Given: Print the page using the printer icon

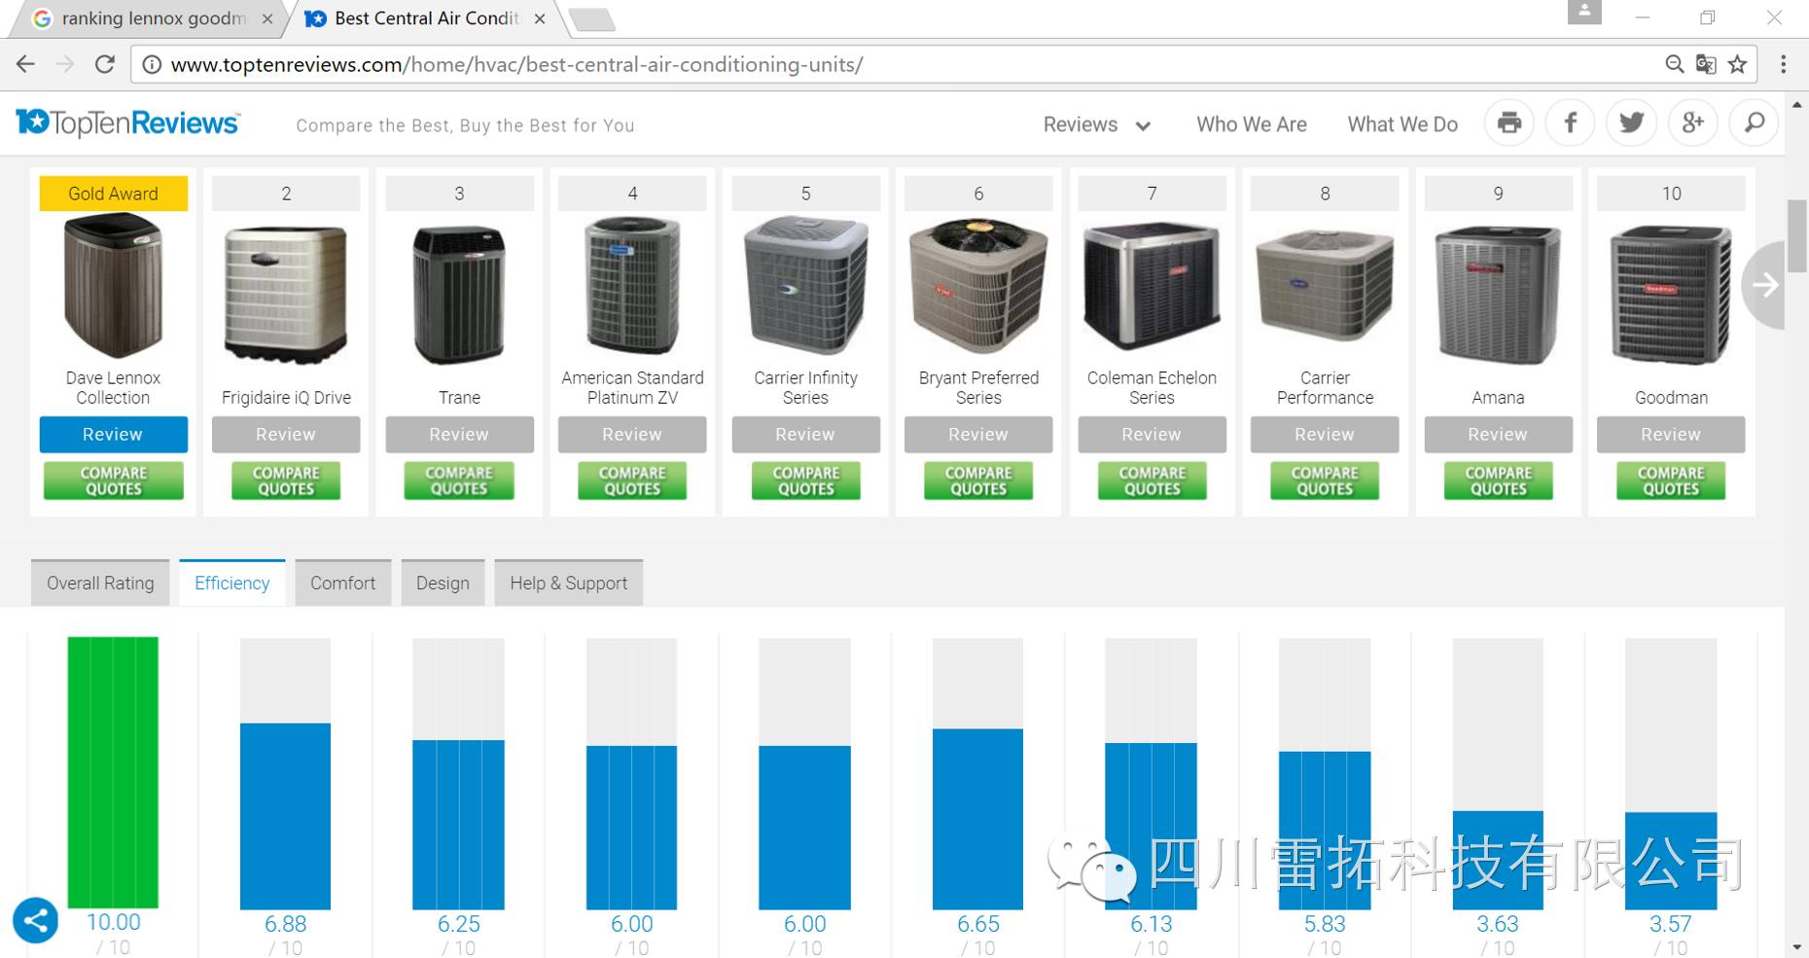Looking at the screenshot, I should point(1509,123).
